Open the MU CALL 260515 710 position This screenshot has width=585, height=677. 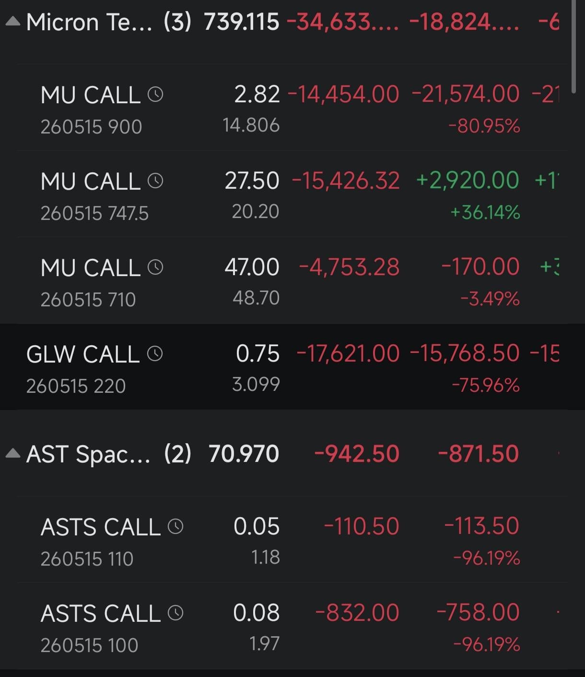[292, 280]
